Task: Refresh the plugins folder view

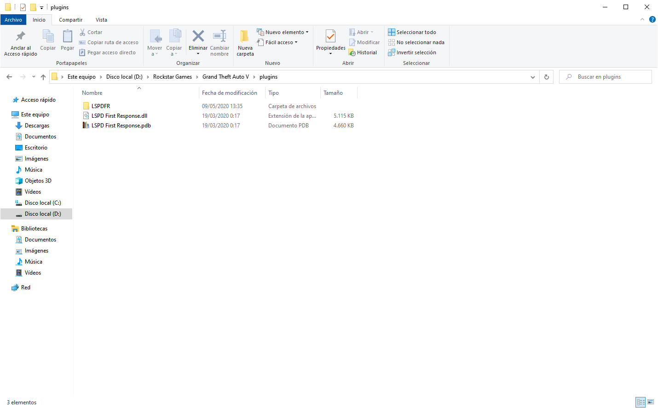Action: click(547, 77)
